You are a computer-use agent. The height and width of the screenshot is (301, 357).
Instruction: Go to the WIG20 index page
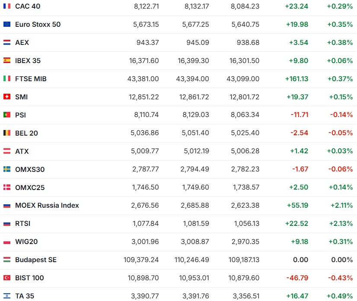click(26, 242)
